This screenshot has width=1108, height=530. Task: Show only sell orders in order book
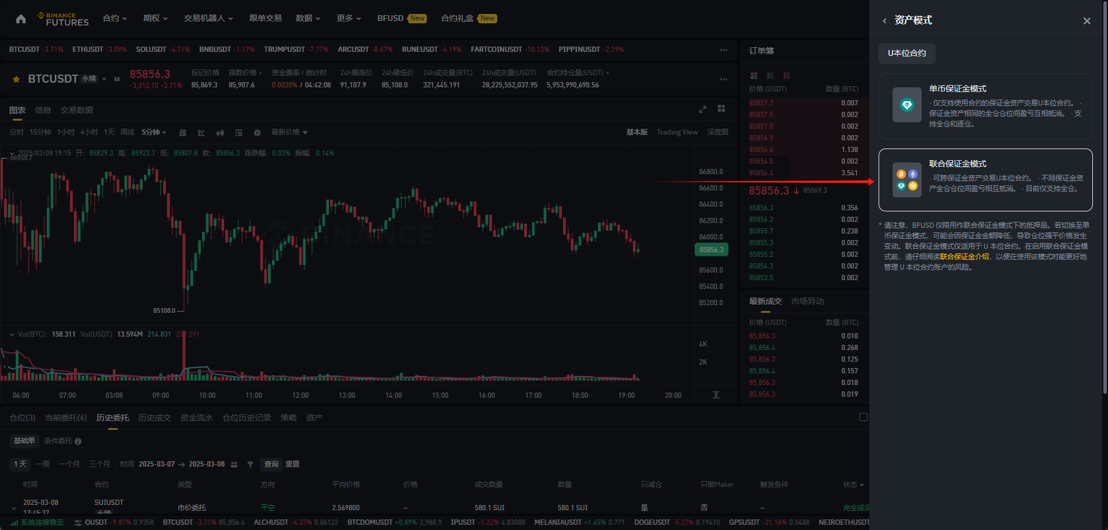coord(787,76)
